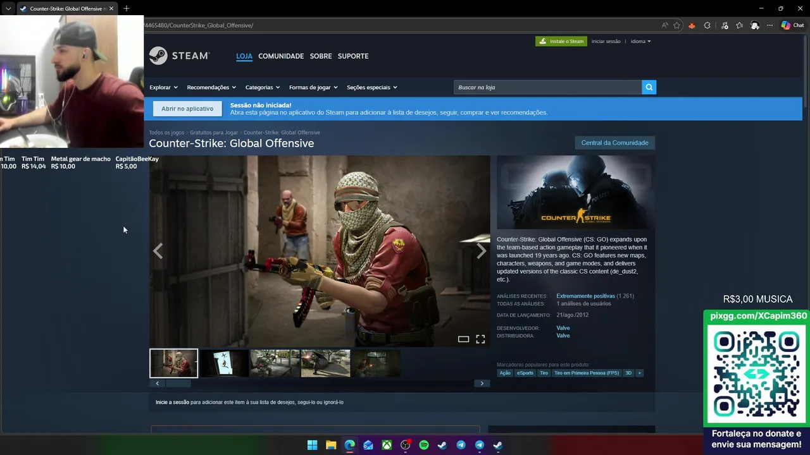The height and width of the screenshot is (455, 810).
Task: Expand the Recomendações dropdown
Action: (x=211, y=87)
